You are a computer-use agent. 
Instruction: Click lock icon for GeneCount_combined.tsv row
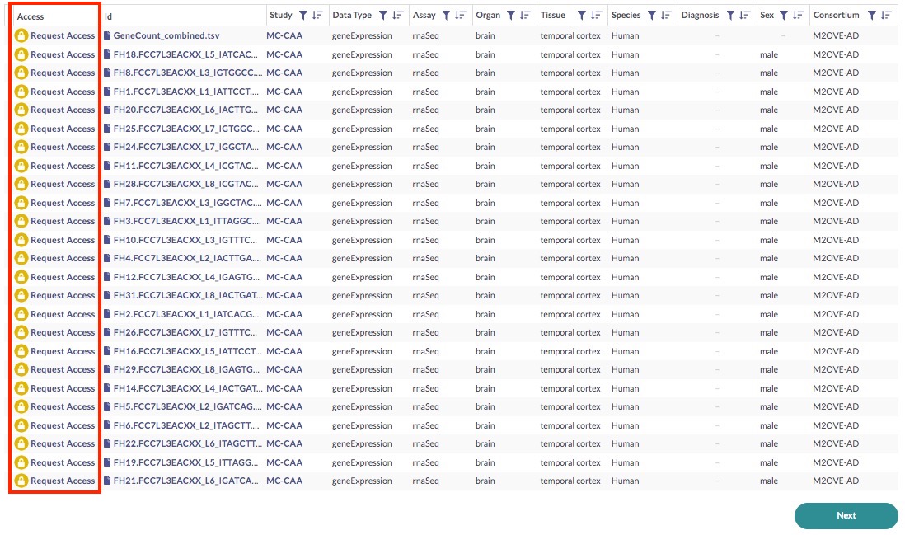coord(21,36)
